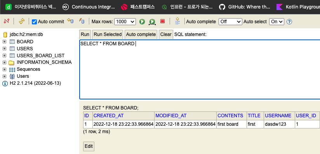320x154 pixels.
Task: Click the 'first' title cell
Action: point(255,124)
